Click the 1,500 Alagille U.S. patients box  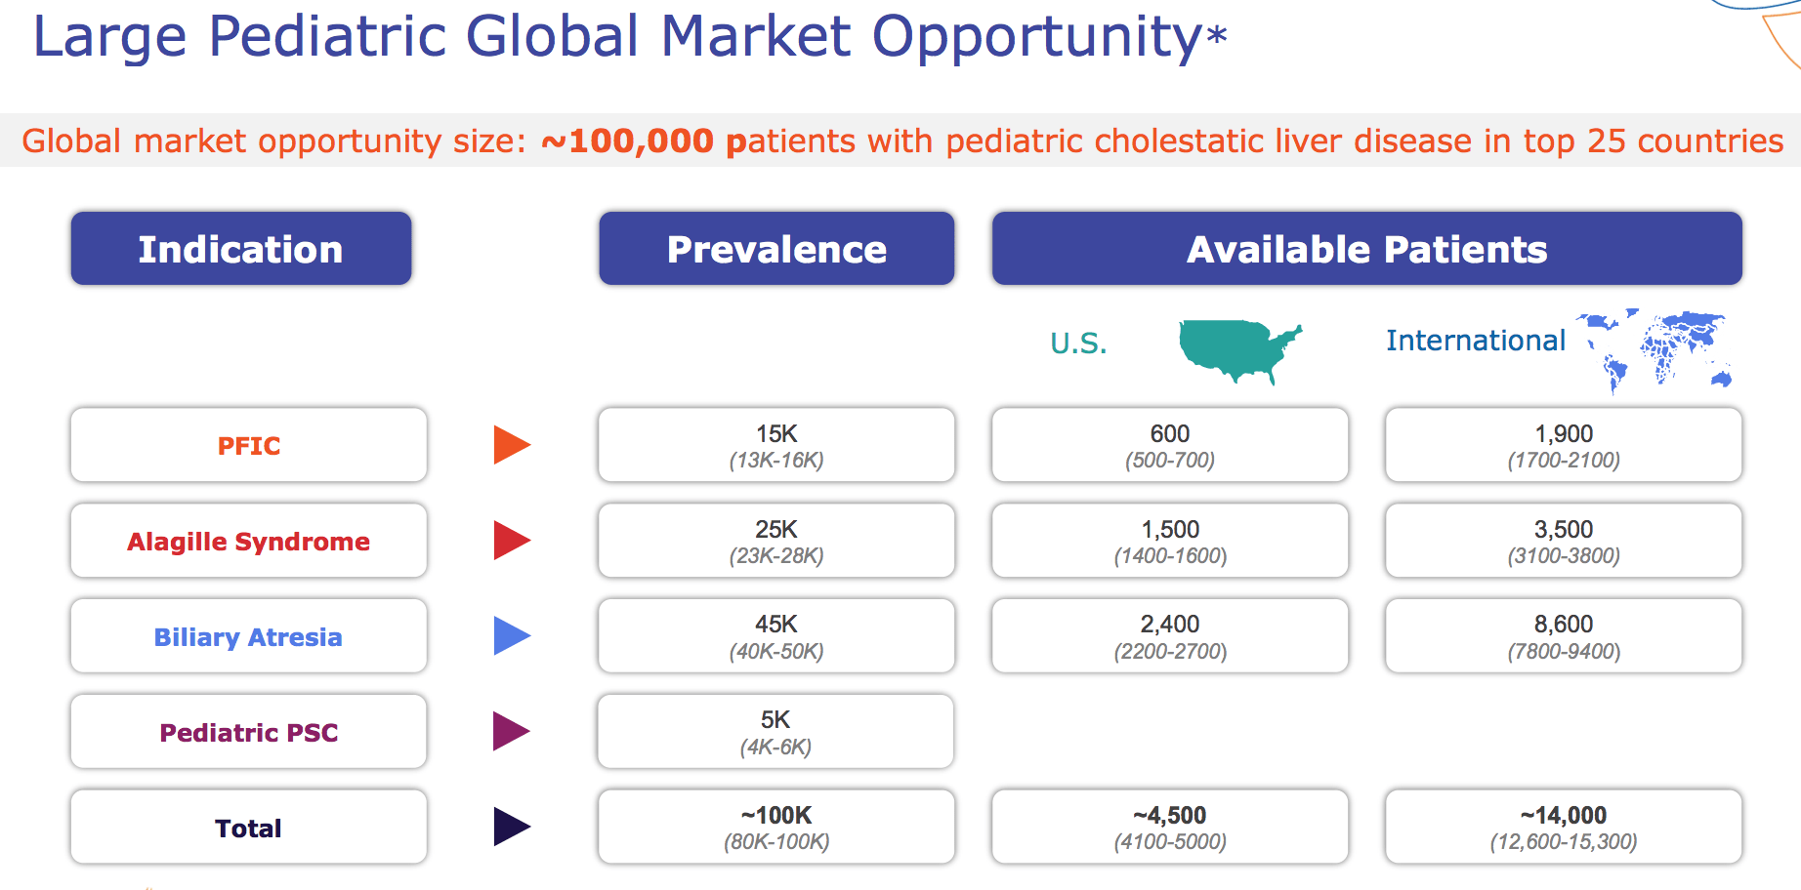(1170, 541)
